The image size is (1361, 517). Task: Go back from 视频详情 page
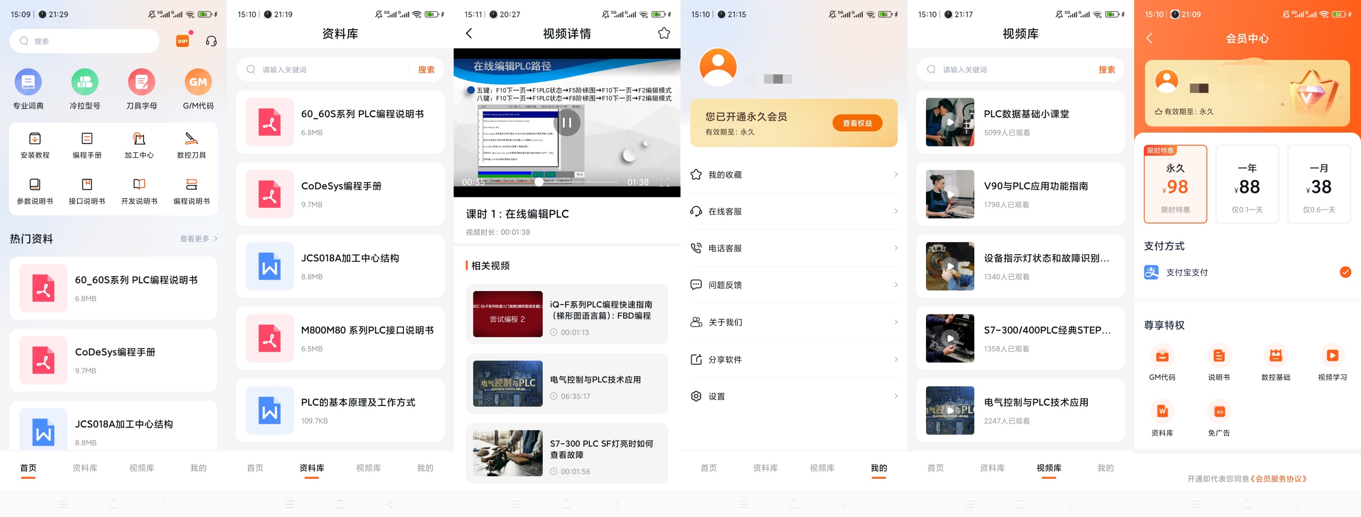469,34
